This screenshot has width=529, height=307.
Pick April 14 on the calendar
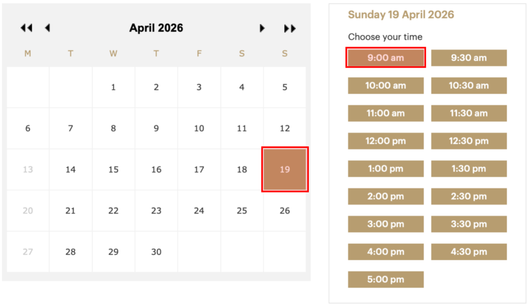pos(71,170)
